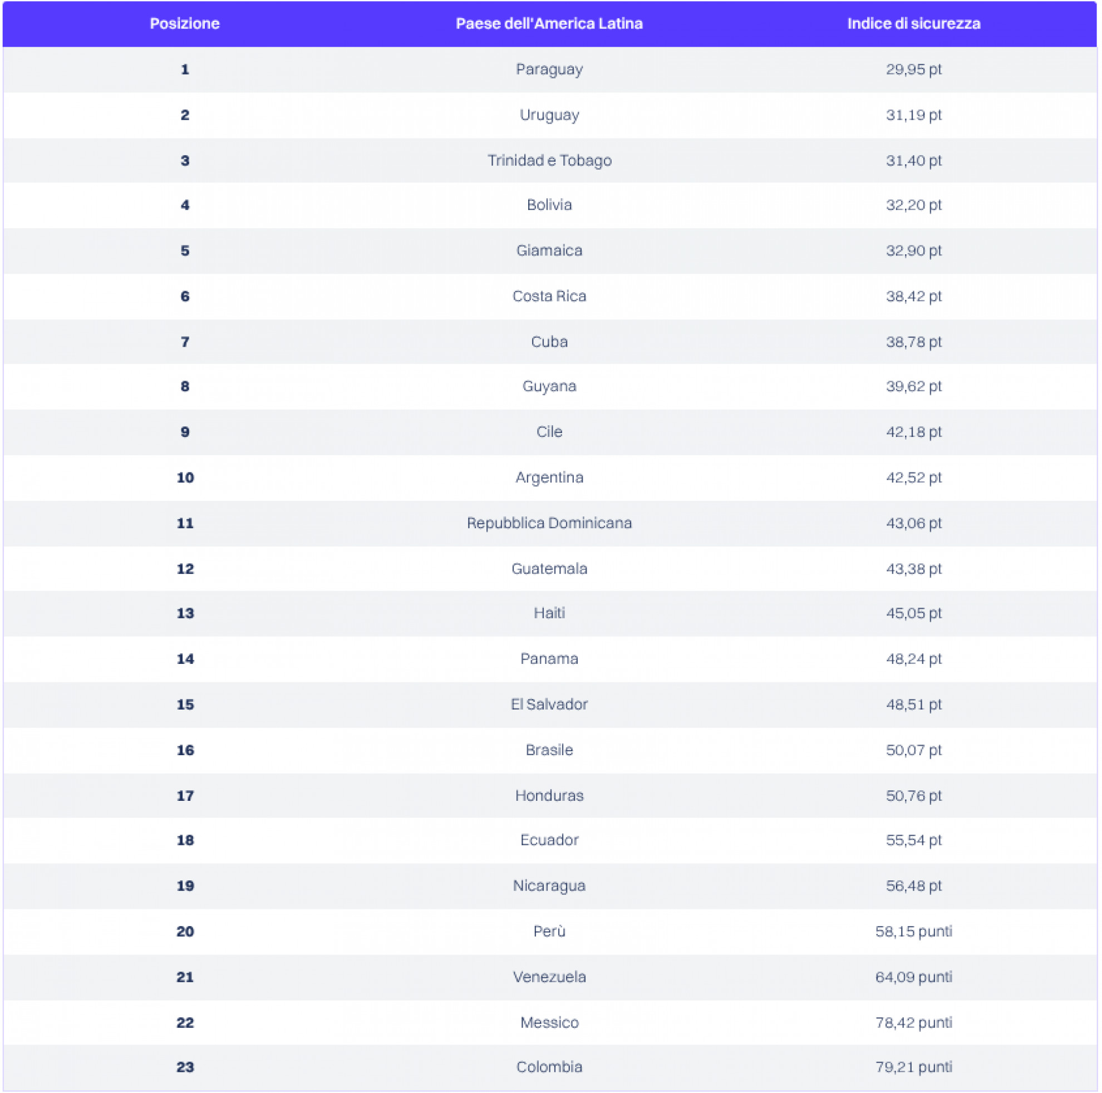
Task: Click the Costa Rica row name
Action: (x=549, y=296)
